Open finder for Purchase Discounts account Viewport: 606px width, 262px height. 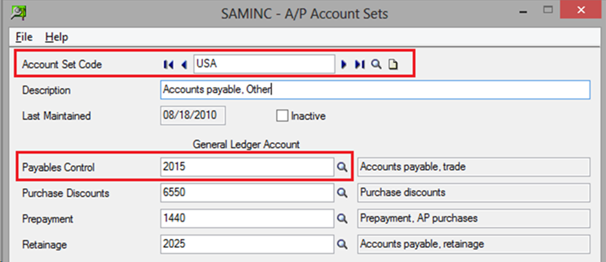point(342,193)
